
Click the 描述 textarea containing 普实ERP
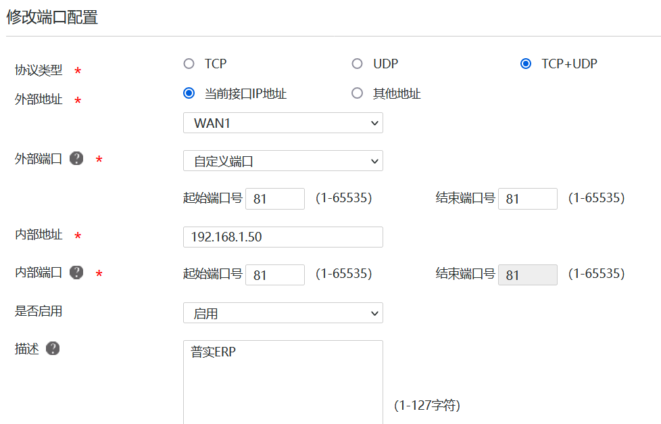(283, 379)
